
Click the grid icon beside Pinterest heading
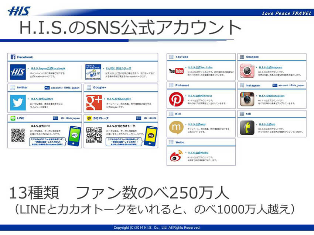tap(171, 85)
